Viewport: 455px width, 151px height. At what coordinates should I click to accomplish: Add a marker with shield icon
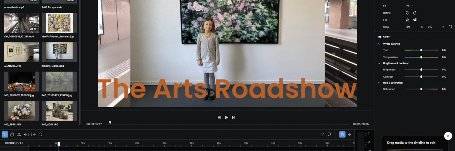coord(329,134)
